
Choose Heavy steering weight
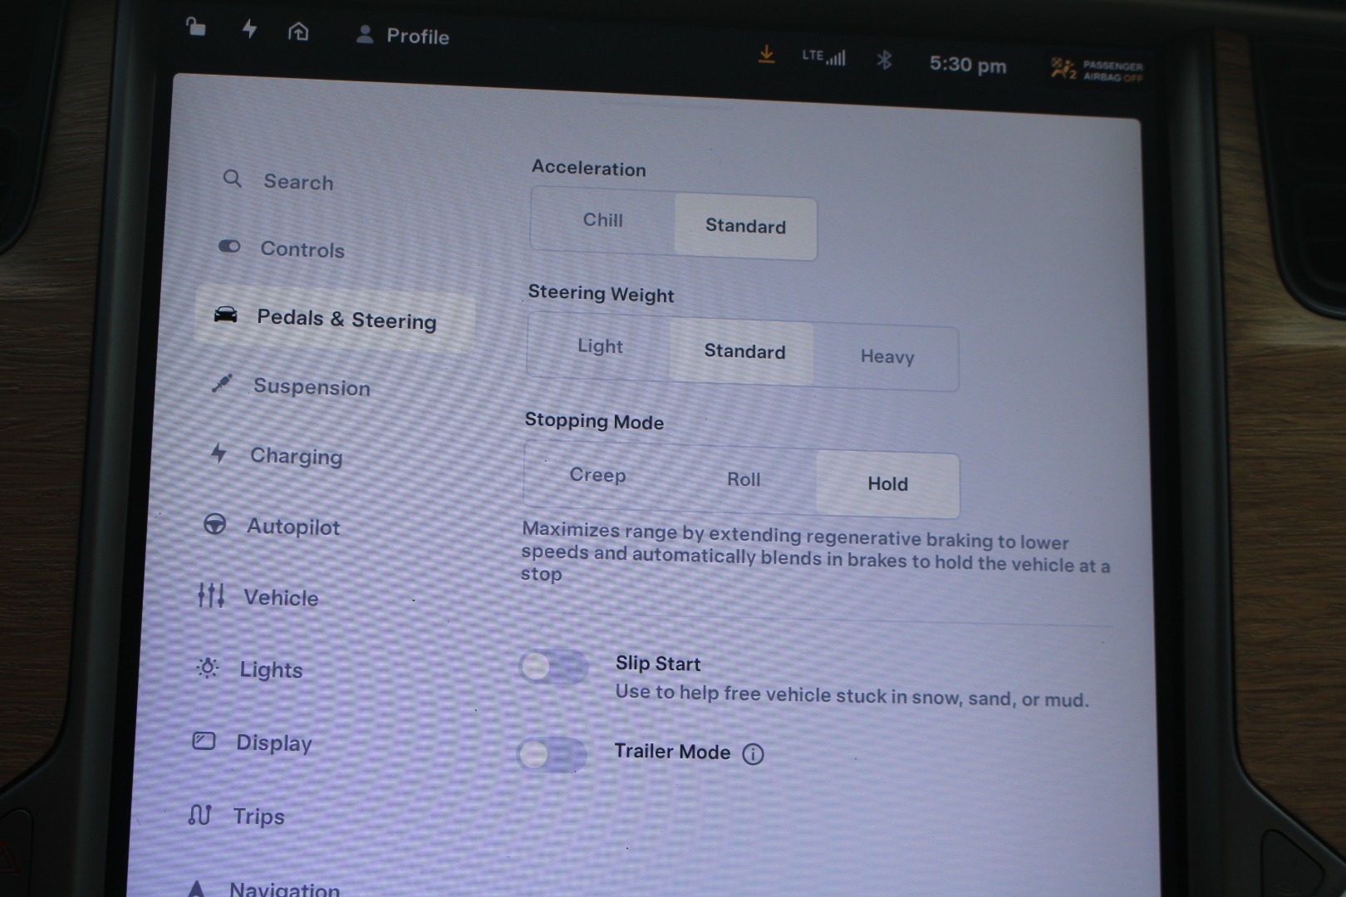pos(887,357)
